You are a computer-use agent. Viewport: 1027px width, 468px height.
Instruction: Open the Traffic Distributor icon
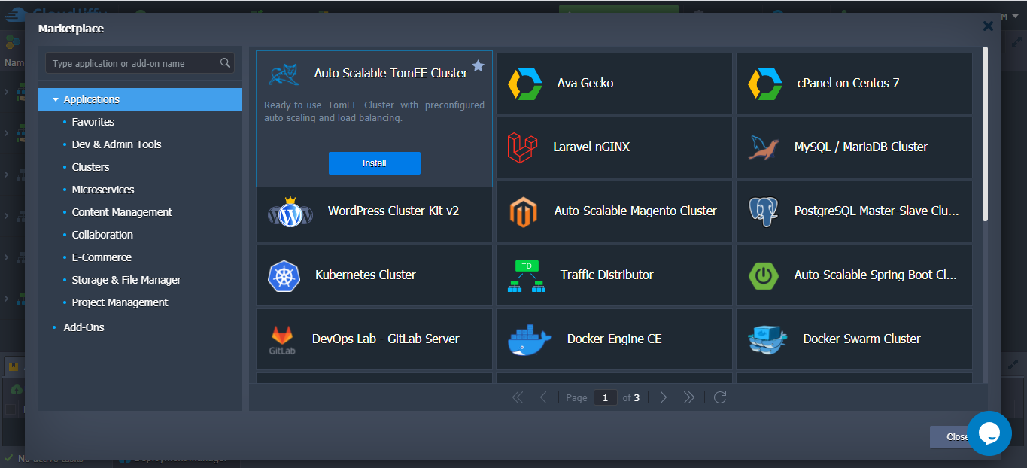coord(527,276)
